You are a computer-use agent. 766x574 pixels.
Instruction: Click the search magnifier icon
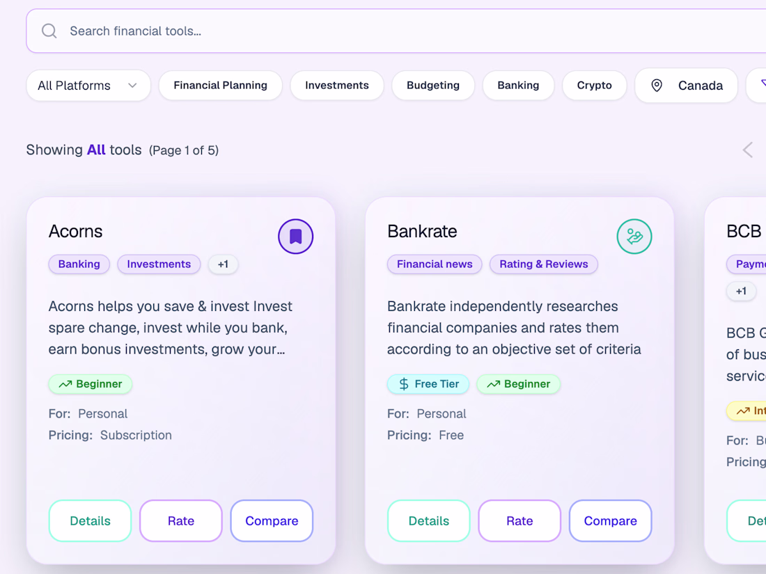49,31
